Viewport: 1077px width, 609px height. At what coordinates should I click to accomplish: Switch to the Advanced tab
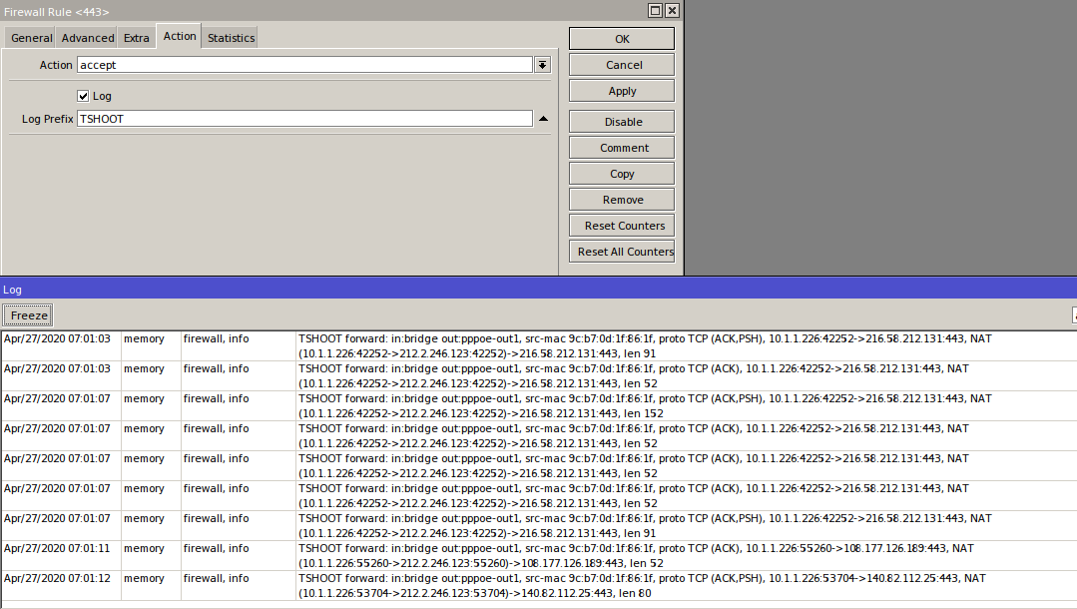point(87,38)
